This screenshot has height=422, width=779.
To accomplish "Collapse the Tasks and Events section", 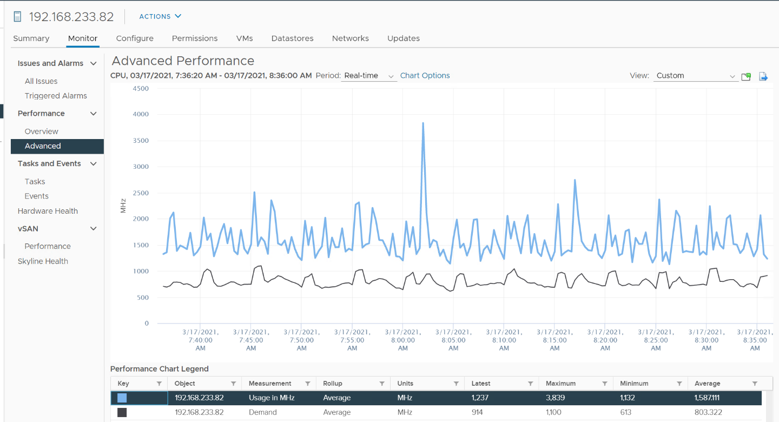I will point(93,164).
